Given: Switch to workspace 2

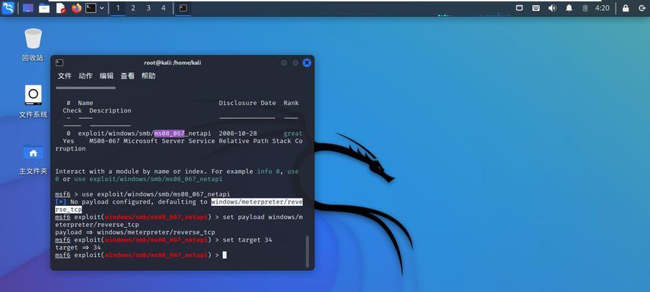Looking at the screenshot, I should (133, 8).
